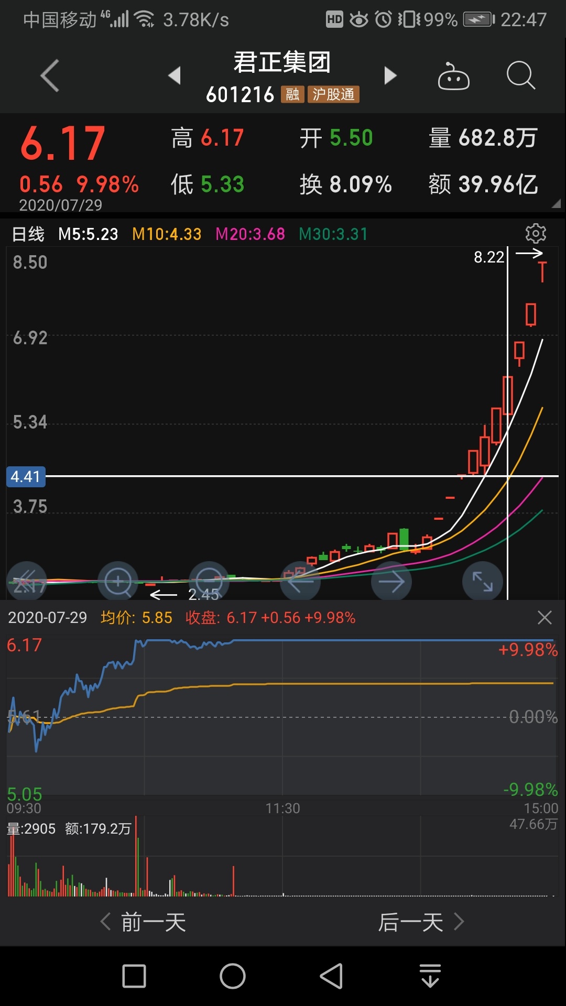Tap the turnover amount 39.96亿

[498, 184]
